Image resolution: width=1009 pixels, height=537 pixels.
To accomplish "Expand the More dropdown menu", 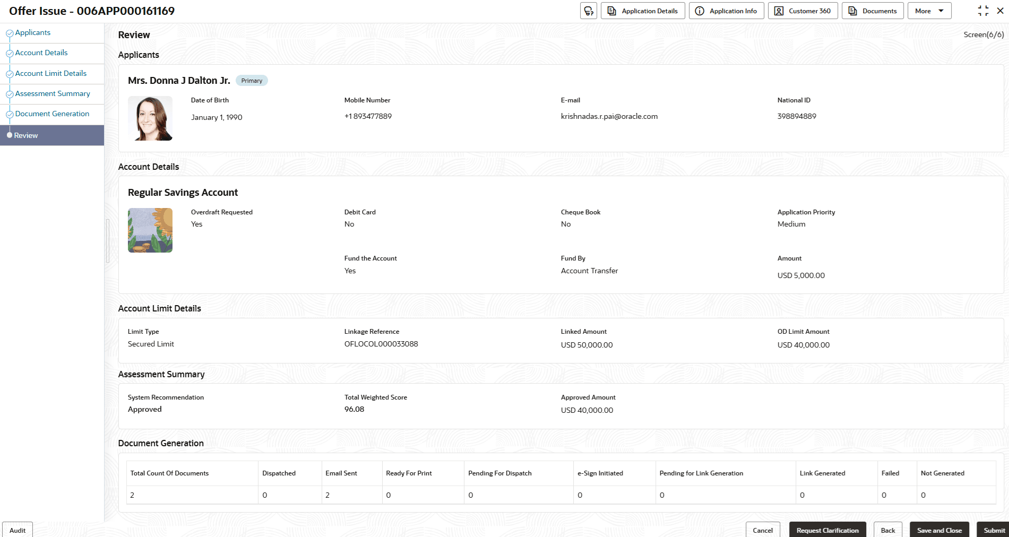I will [929, 11].
